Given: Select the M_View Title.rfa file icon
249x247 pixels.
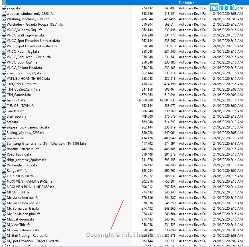Looking at the screenshot, I should 4,225.
